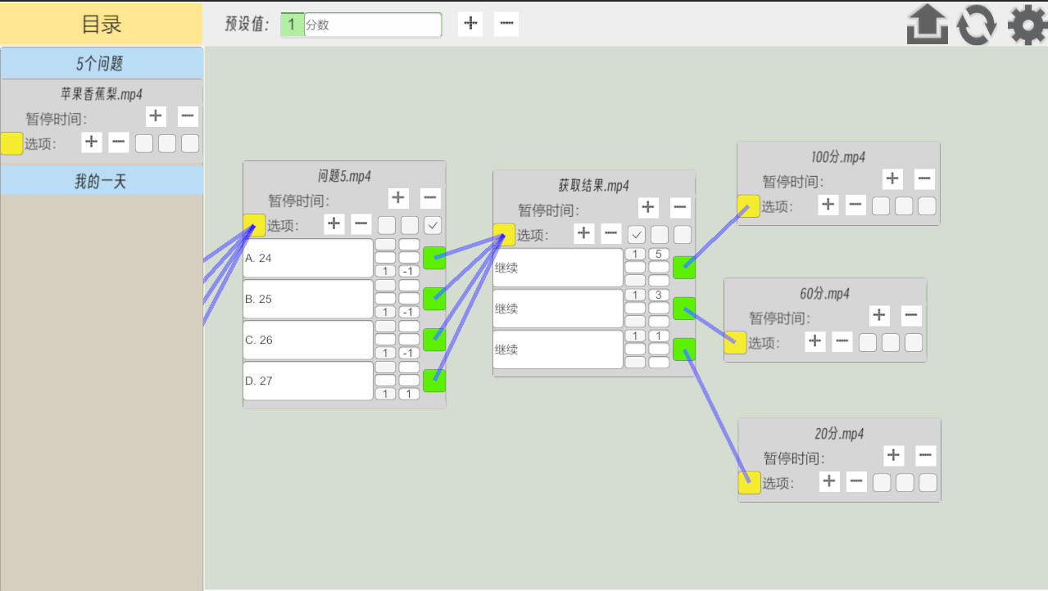Viewport: 1048px width, 591px height.
Task: Uncheck the first checkbox in 获取结果.mp4 选项 row
Action: (636, 234)
